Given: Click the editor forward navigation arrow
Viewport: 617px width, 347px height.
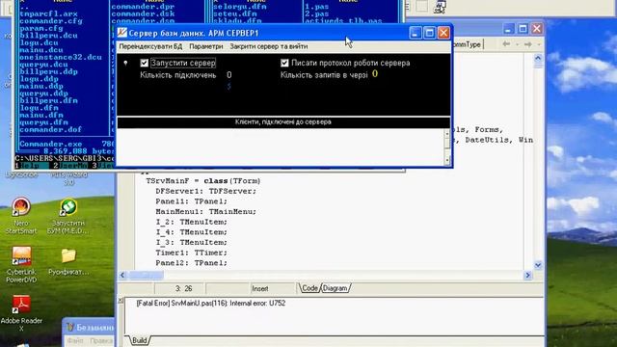Looking at the screenshot, I should tap(528, 44).
